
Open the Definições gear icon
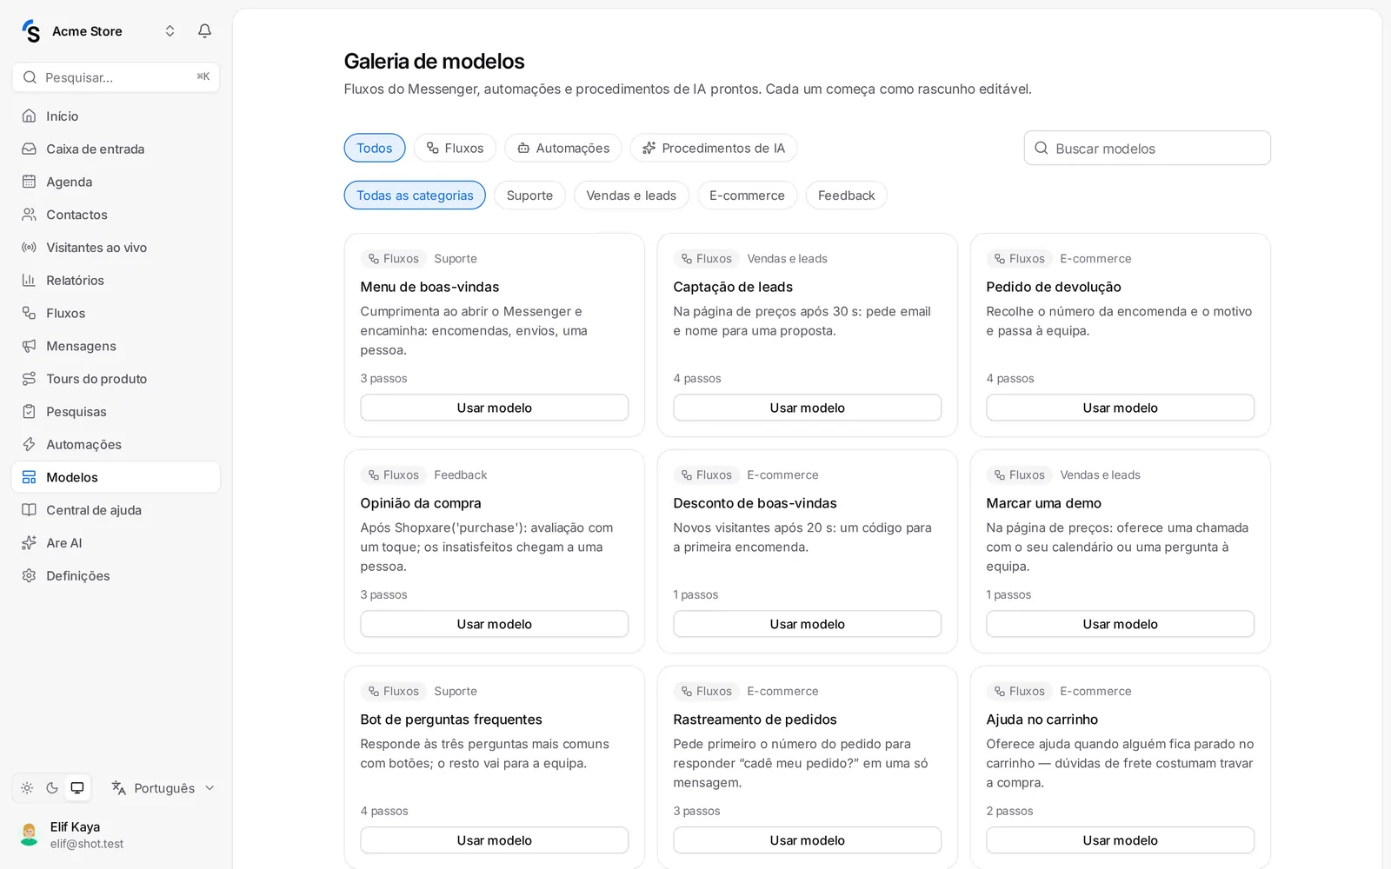29,576
